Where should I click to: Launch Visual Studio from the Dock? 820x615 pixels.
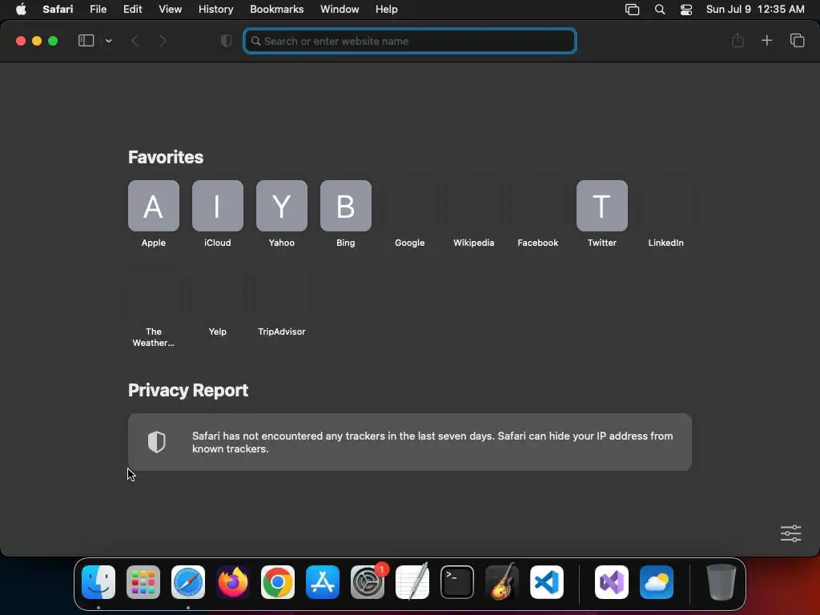pyautogui.click(x=611, y=582)
